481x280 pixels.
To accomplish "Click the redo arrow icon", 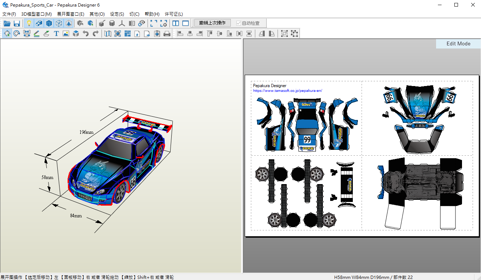I will tap(96, 34).
